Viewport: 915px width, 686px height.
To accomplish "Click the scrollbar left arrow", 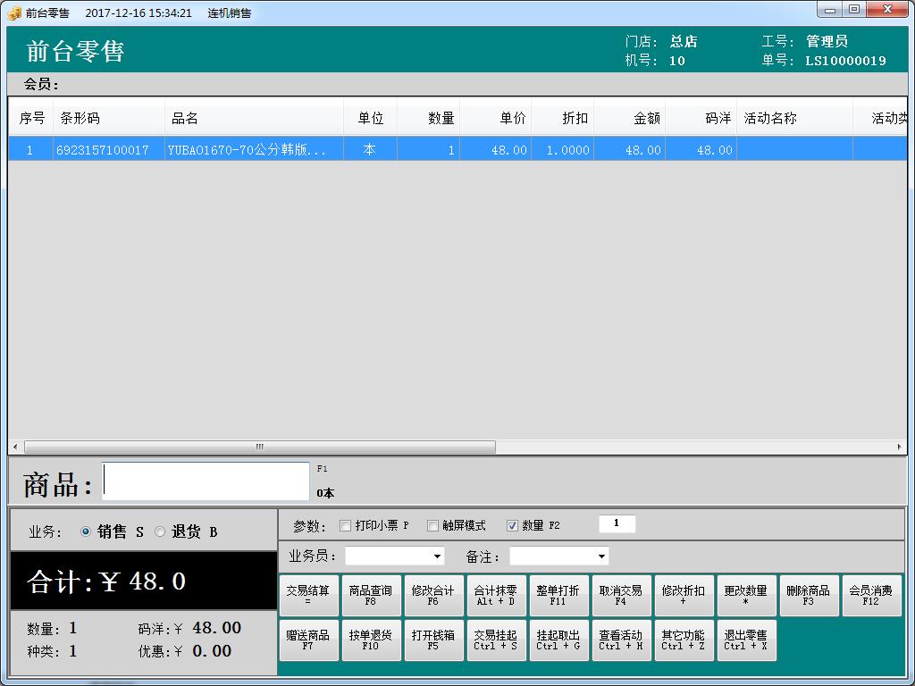I will coord(15,447).
